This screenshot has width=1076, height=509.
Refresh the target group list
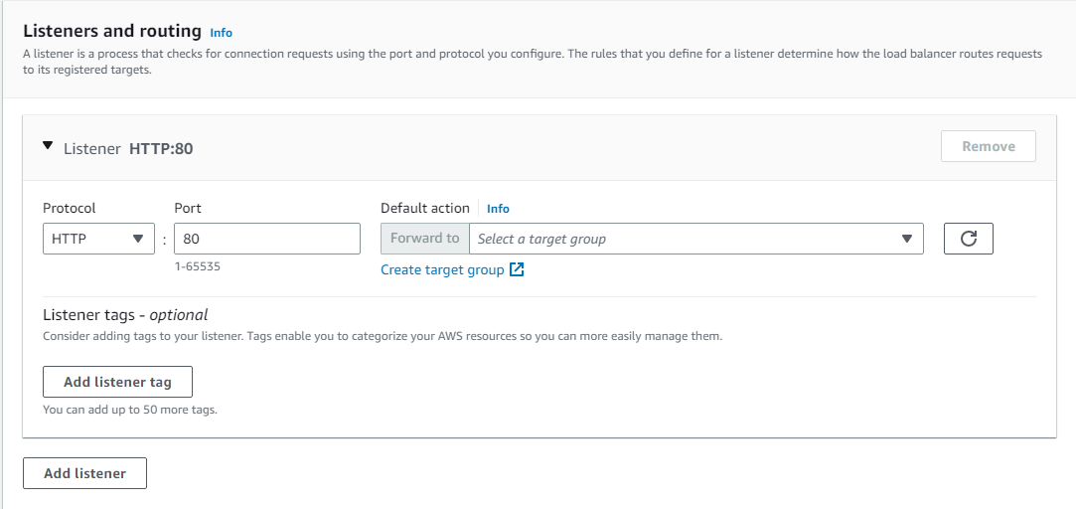(969, 239)
